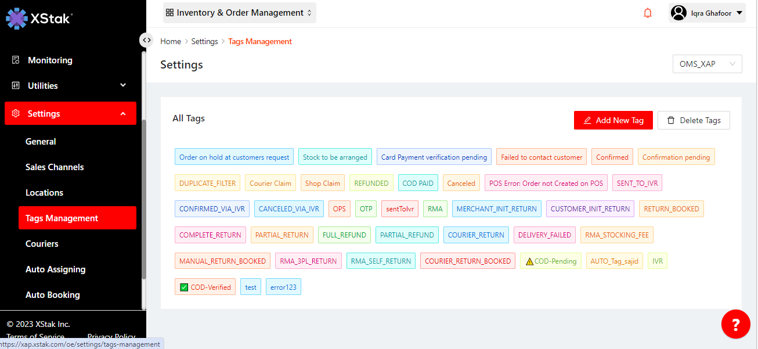Select the DELIVERY_FAILED pink tag
Image resolution: width=758 pixels, height=349 pixels.
pos(544,235)
